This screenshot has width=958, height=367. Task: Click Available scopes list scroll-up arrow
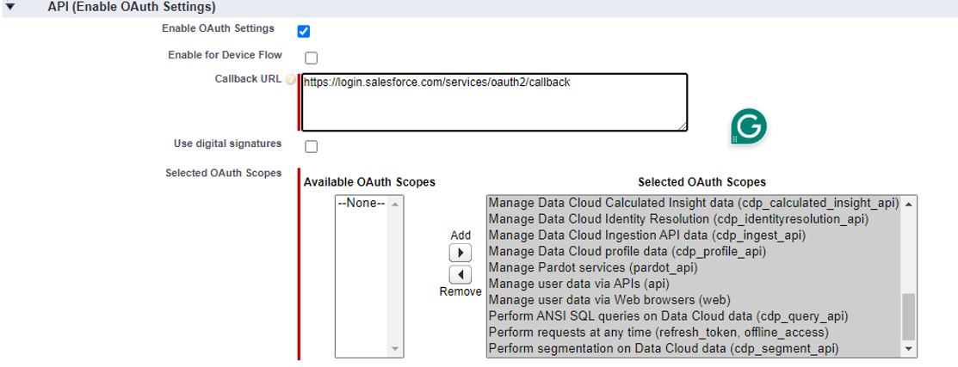(x=395, y=204)
